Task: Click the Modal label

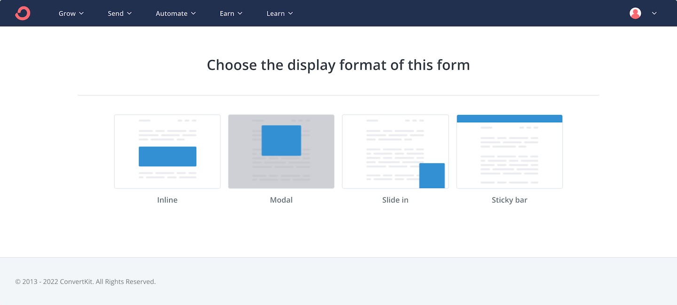Action: [x=281, y=200]
